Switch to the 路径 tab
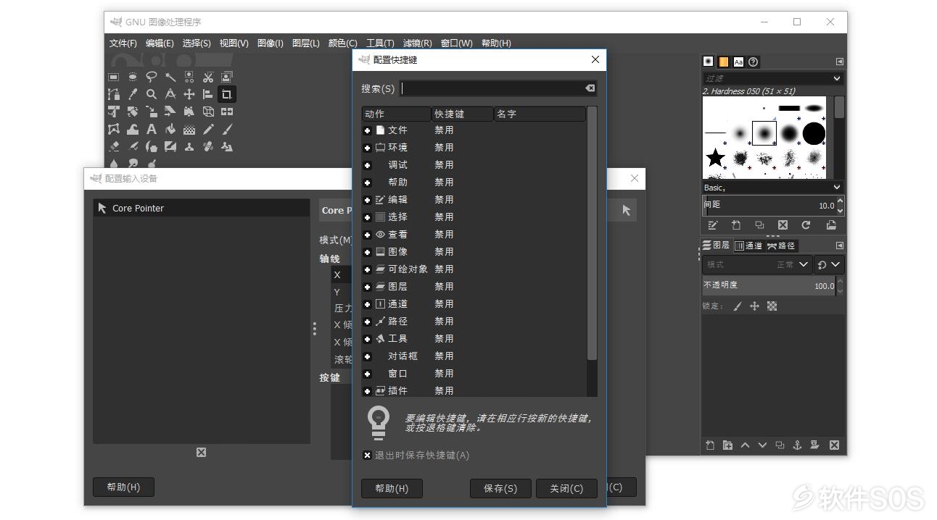The image size is (937, 520). click(x=781, y=246)
